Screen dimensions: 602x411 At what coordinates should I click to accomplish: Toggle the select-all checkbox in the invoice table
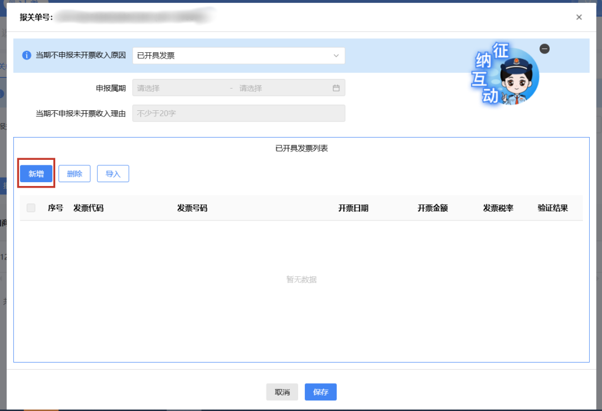[31, 207]
